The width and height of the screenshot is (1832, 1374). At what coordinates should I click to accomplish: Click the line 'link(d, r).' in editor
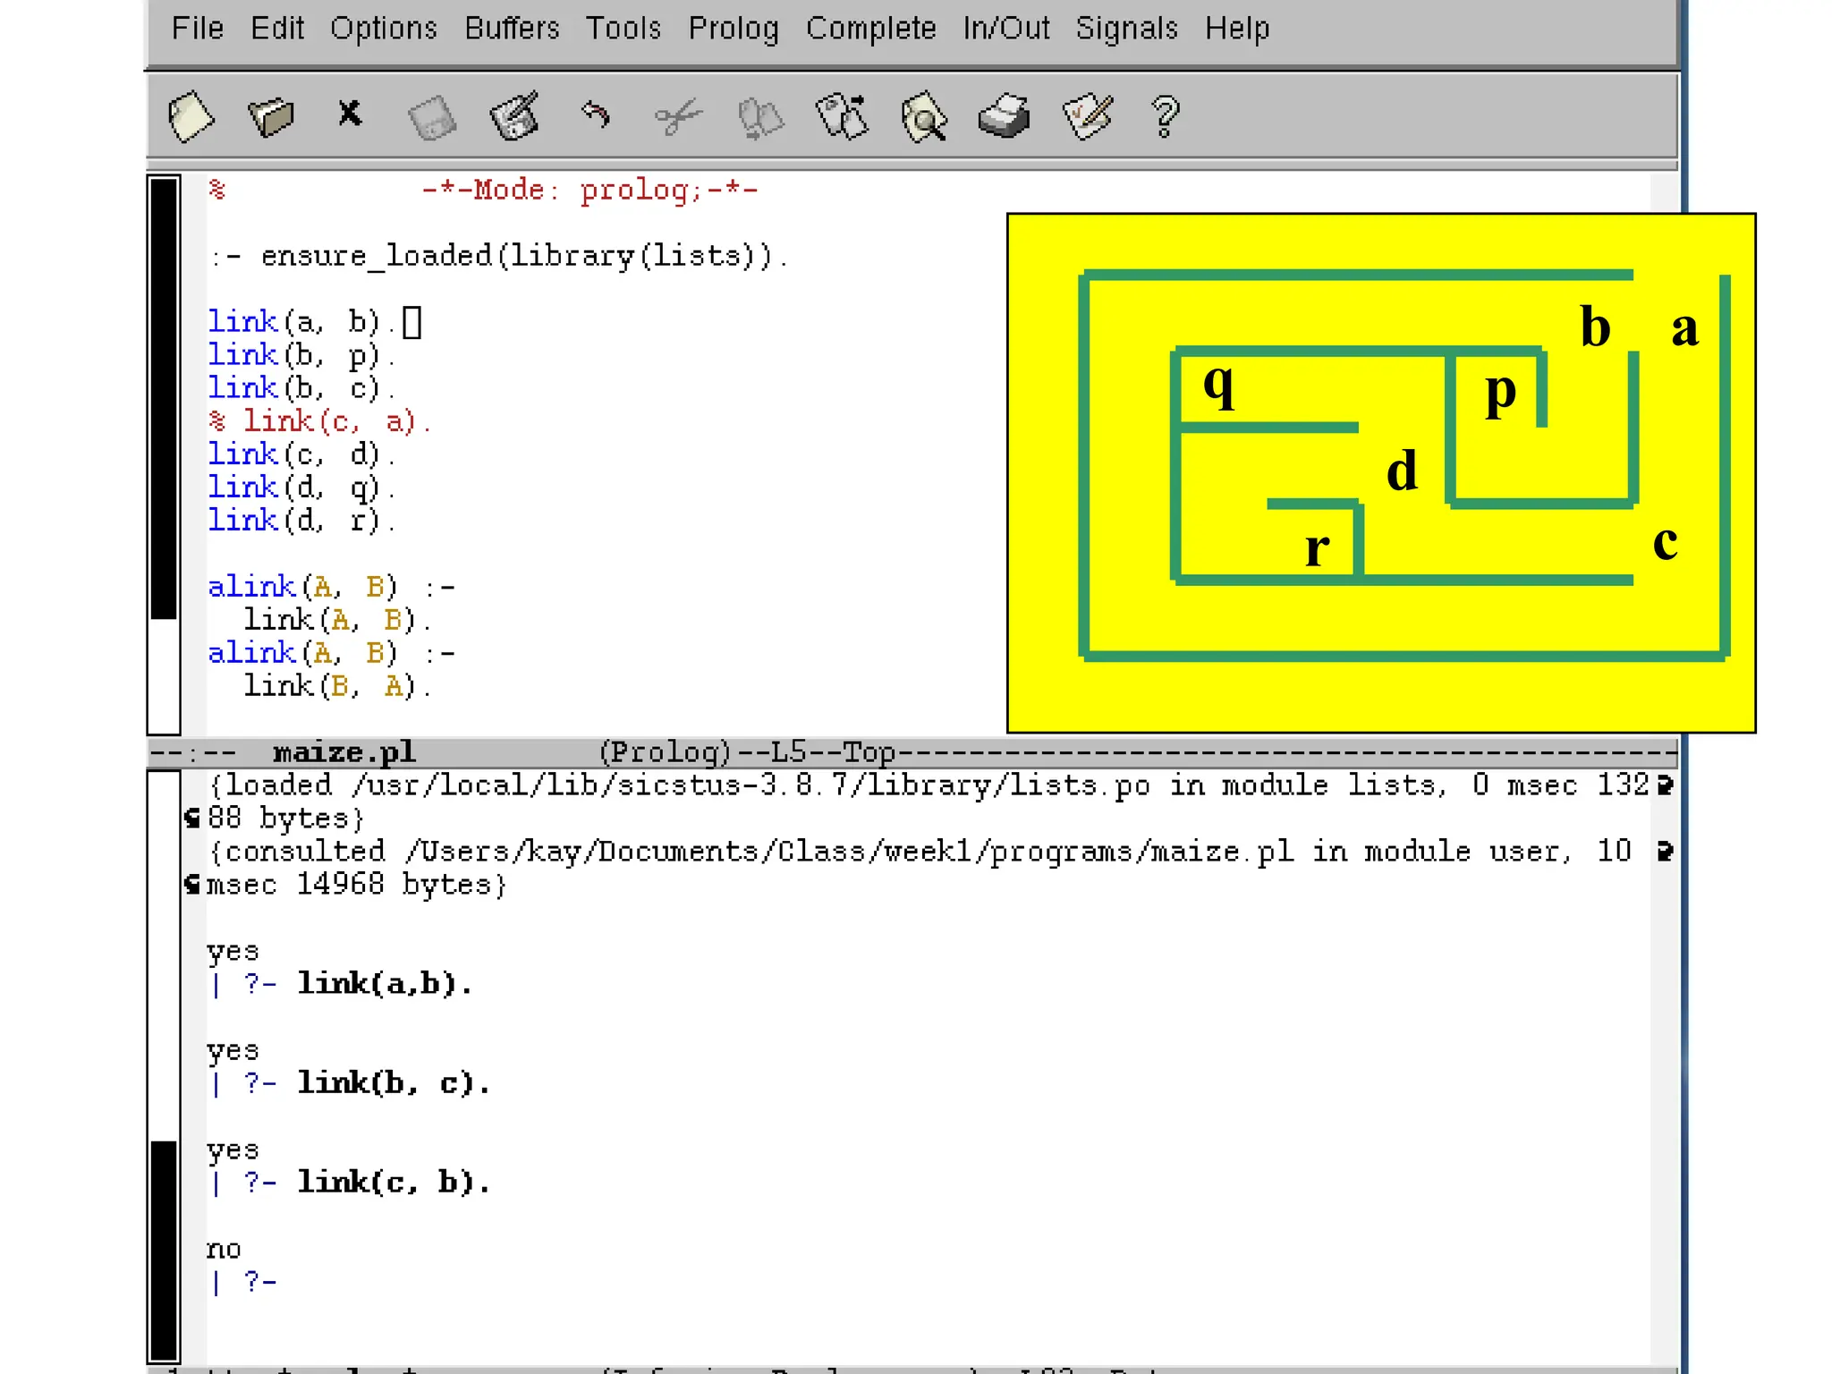coord(301,521)
